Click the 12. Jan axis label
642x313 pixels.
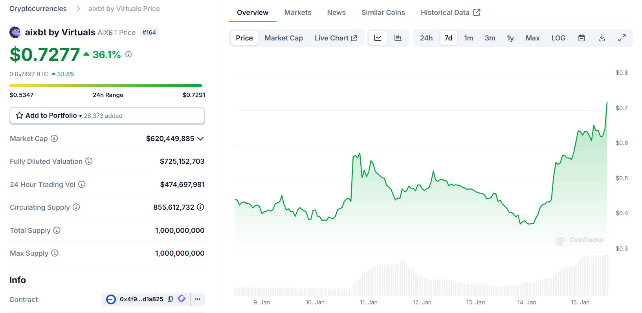pyautogui.click(x=422, y=302)
